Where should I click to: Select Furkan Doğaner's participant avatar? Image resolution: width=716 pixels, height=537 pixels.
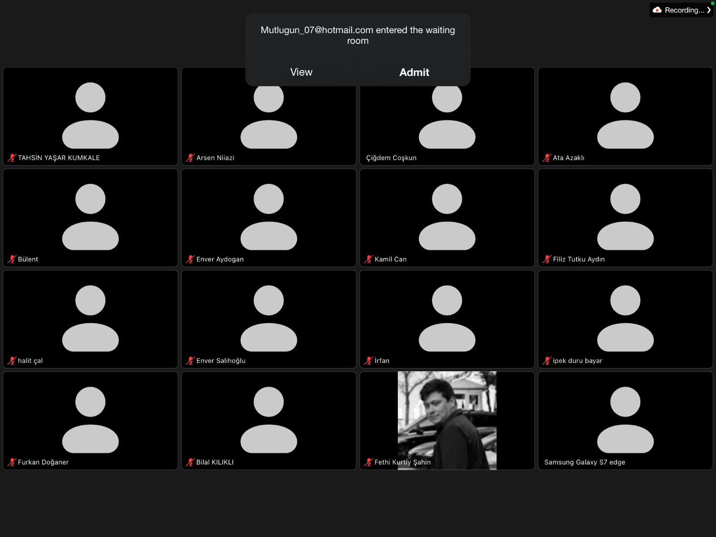pos(90,420)
